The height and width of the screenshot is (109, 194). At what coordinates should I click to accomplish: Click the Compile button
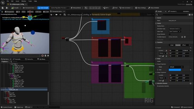[x=15, y=8]
